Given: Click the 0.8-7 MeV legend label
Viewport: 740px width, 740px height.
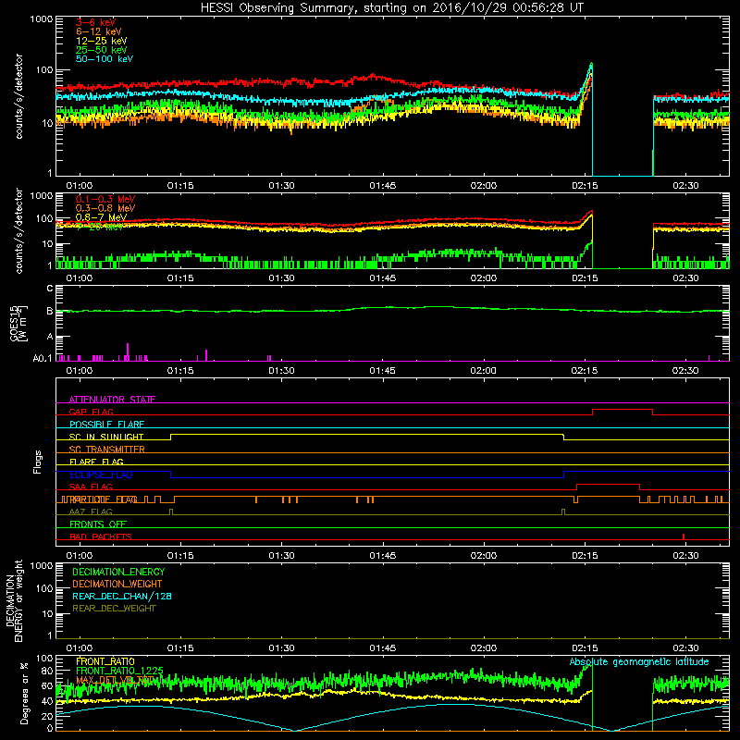Looking at the screenshot, I should pos(101,217).
